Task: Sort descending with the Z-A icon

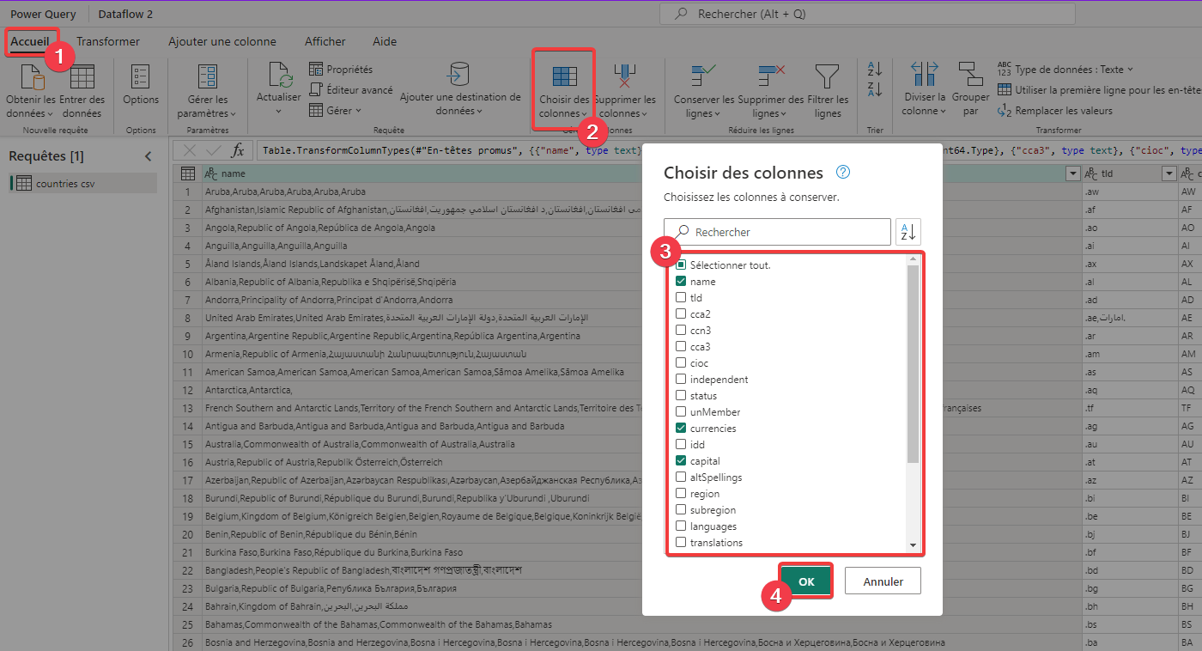Action: (875, 89)
